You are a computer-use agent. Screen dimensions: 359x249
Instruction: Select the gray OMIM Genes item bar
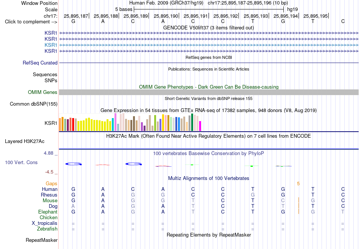coord(209,92)
